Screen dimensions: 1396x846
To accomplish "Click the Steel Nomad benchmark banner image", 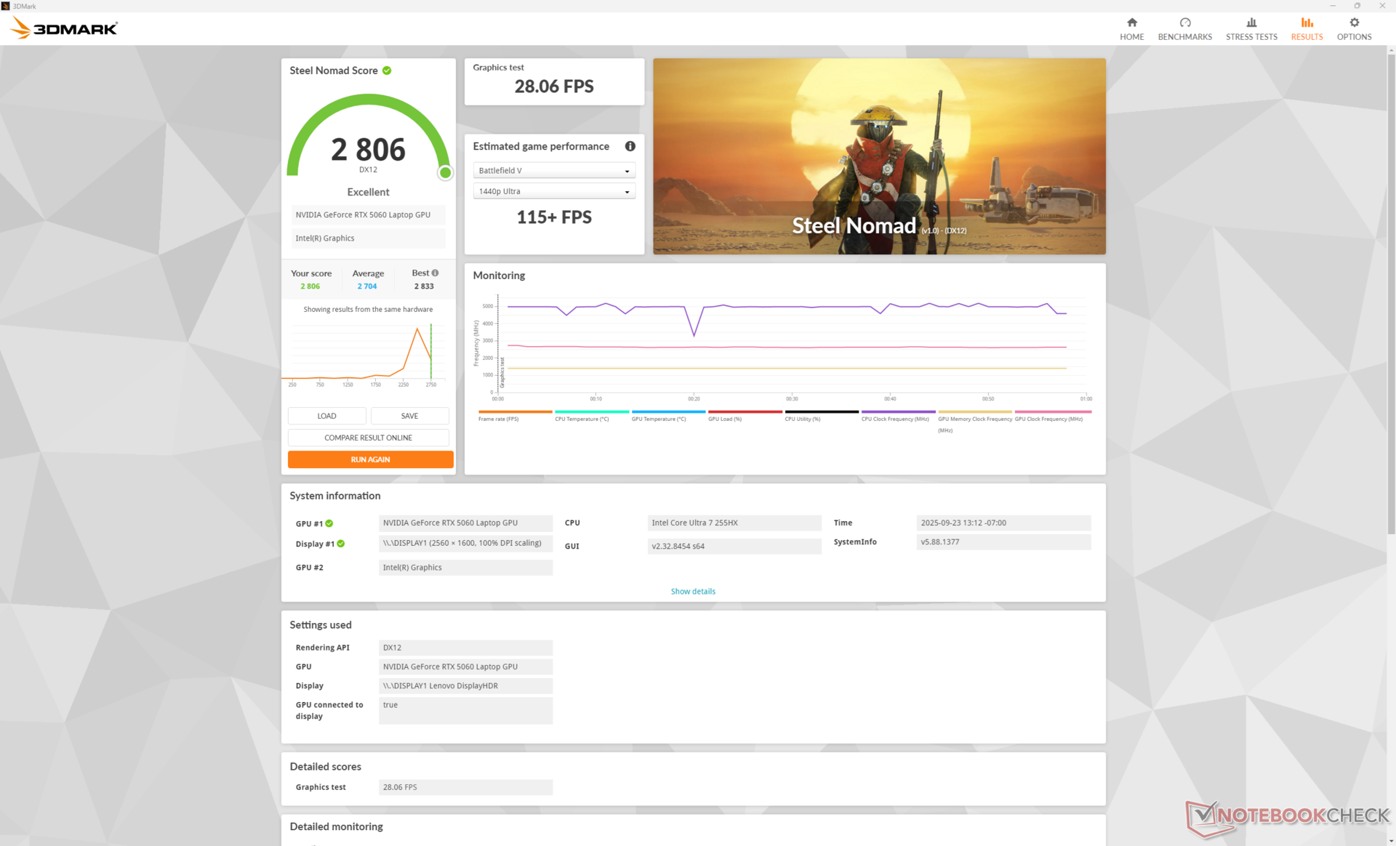I will coord(878,156).
